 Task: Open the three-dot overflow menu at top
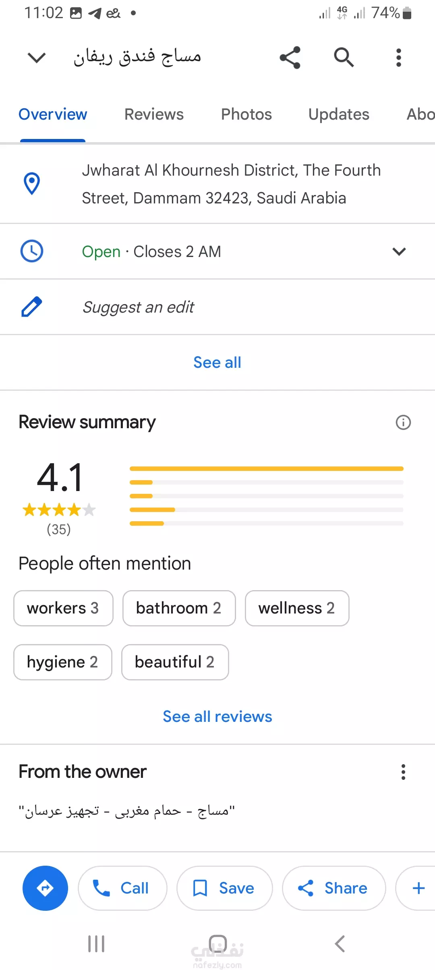pos(398,57)
